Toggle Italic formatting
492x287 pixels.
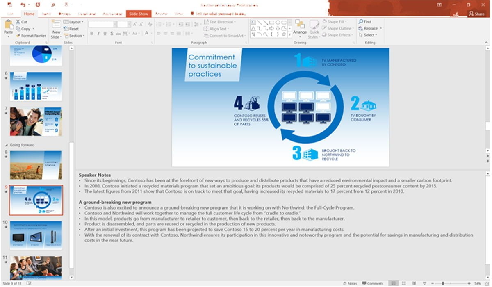tap(98, 34)
